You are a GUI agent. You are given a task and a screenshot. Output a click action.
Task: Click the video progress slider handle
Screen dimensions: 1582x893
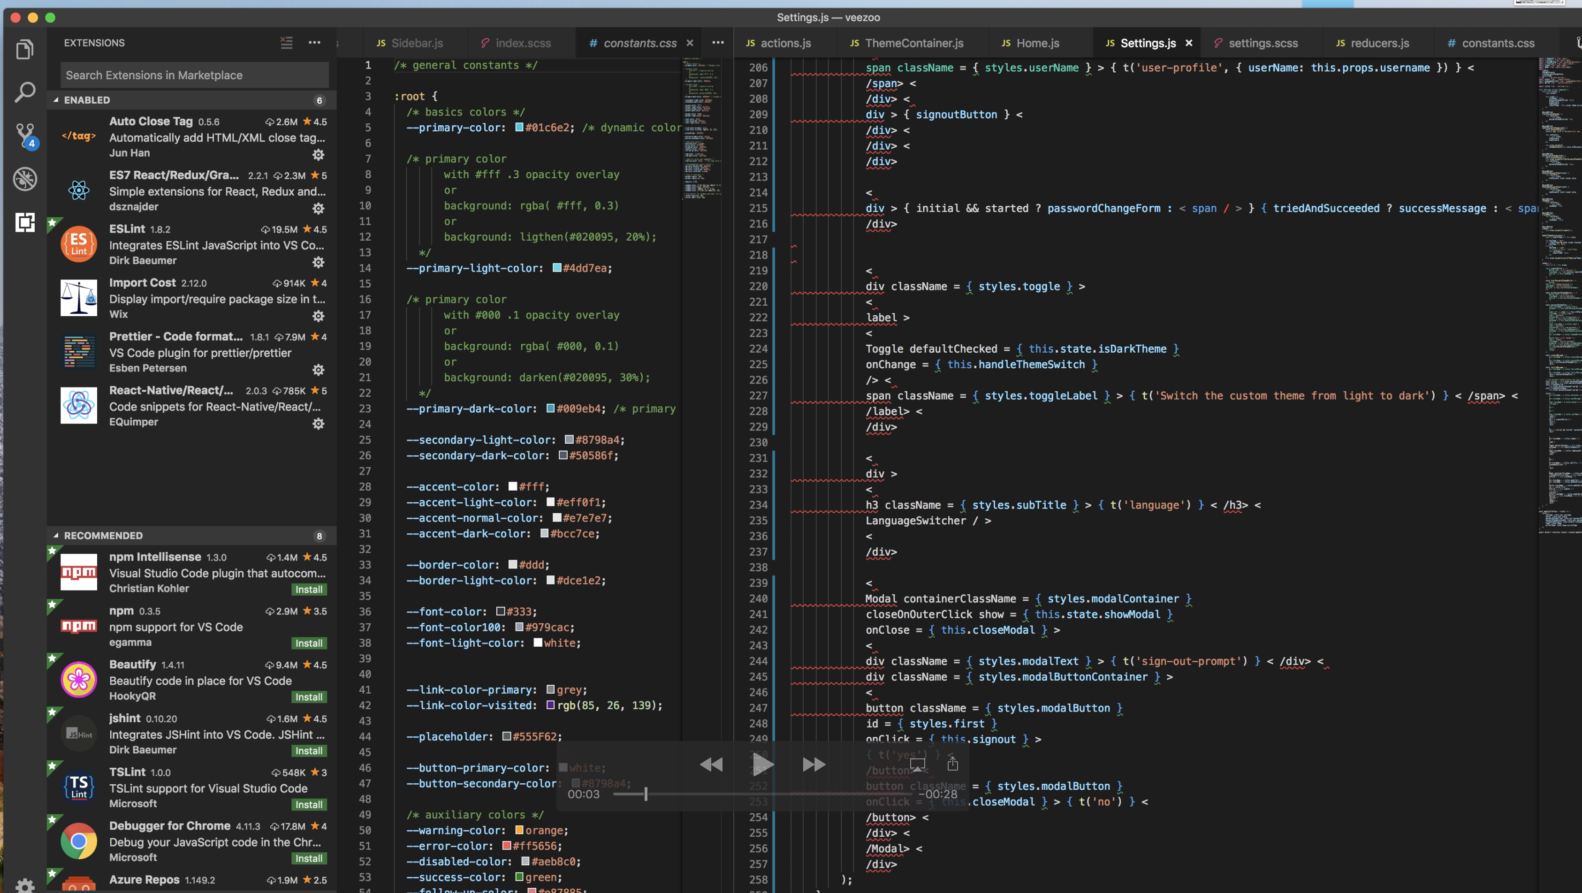coord(646,794)
